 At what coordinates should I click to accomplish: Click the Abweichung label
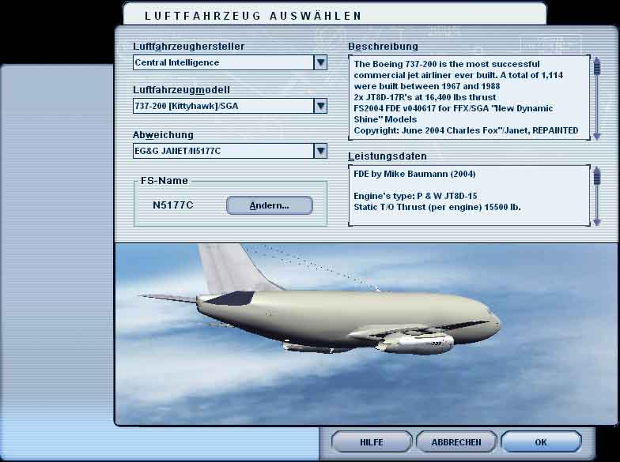[x=163, y=134]
